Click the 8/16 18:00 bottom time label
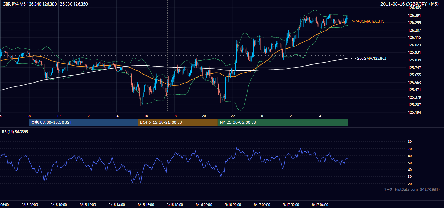 175,205
